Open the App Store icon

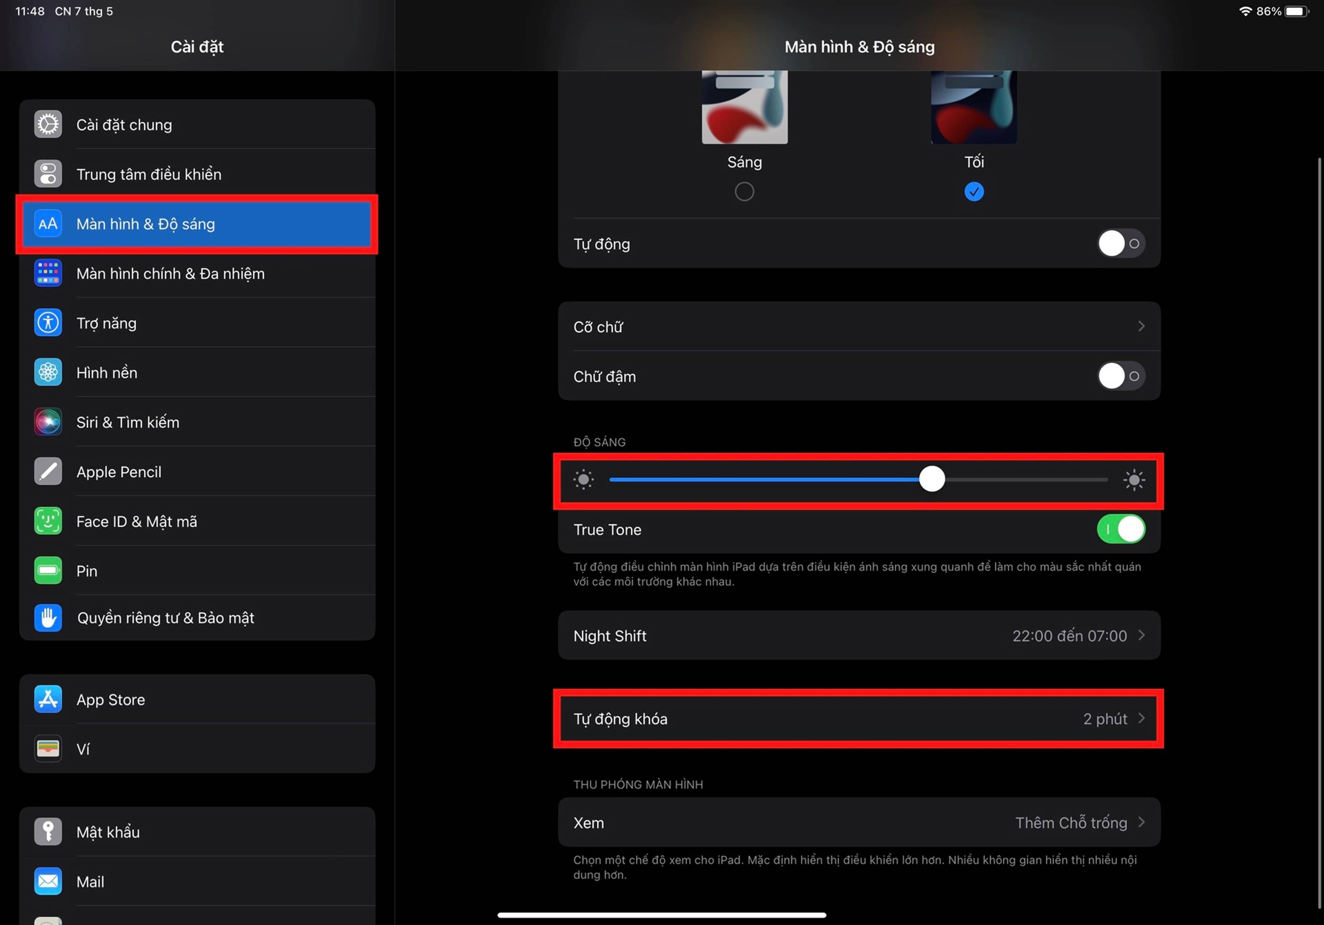point(48,699)
